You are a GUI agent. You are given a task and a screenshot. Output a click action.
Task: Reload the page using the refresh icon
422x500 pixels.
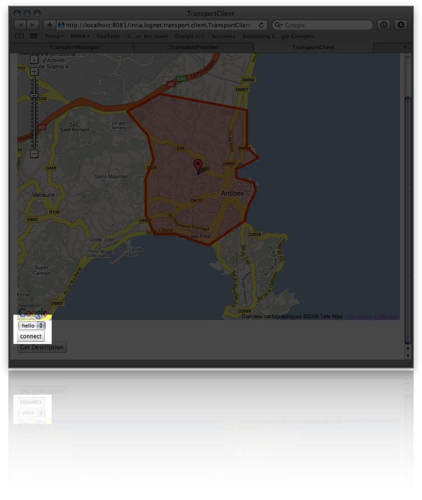[x=261, y=25]
